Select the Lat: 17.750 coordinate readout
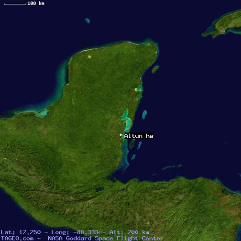The width and height of the screenshot is (241, 241). [x=21, y=232]
